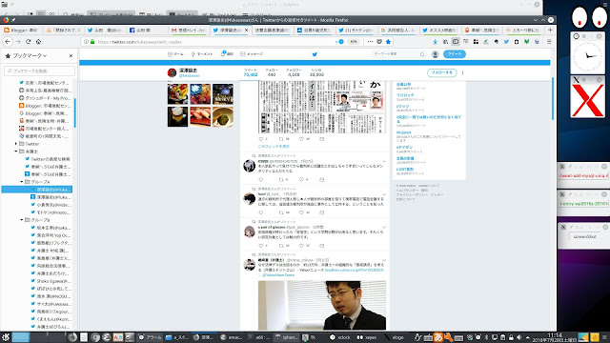Click the blue bookmark star in address bar

point(388,42)
